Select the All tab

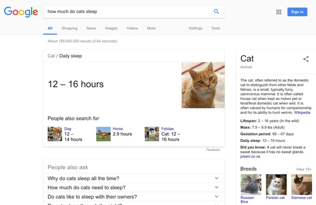click(x=50, y=28)
